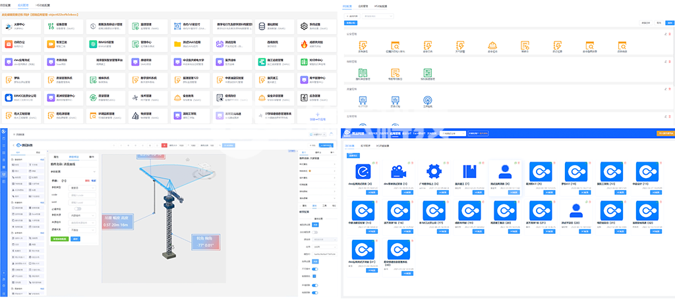Select the 转角 倾角 label on canvas
This screenshot has height=299, width=675.
coord(206,242)
